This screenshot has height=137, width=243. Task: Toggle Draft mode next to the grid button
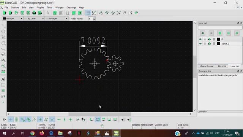(94, 13)
